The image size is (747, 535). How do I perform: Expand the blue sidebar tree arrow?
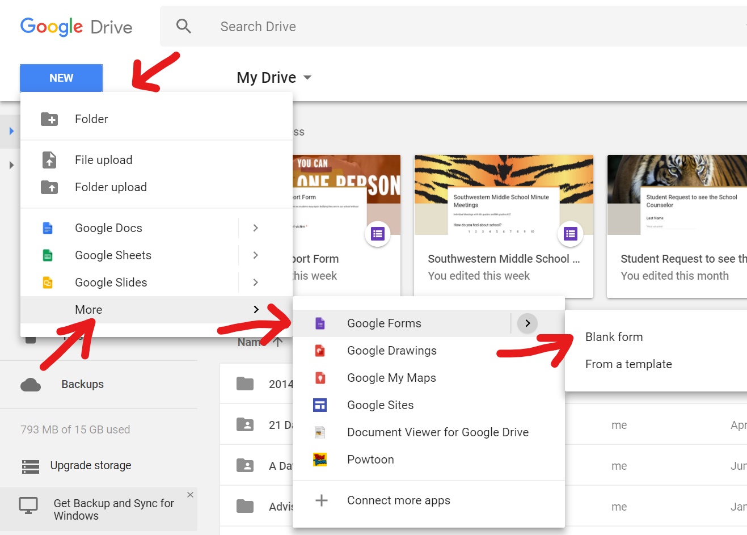[x=11, y=131]
